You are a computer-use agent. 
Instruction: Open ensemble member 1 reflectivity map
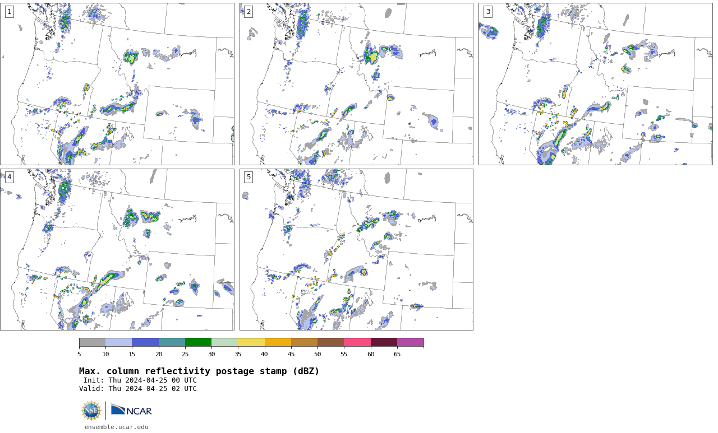pos(117,84)
